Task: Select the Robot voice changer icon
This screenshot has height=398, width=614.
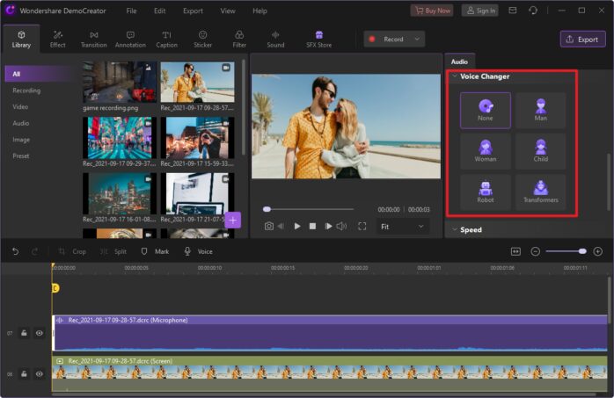Action: coord(485,190)
